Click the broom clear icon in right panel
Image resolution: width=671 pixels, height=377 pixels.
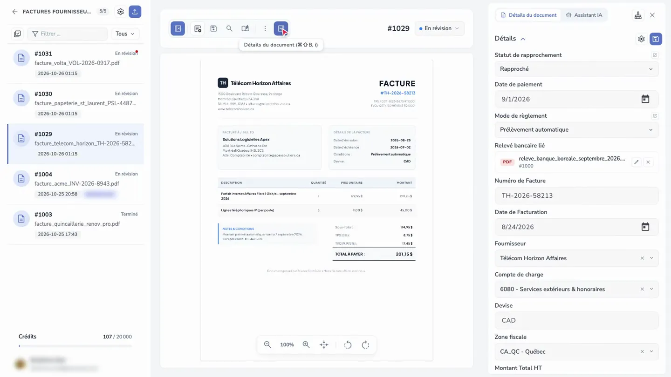pyautogui.click(x=638, y=15)
